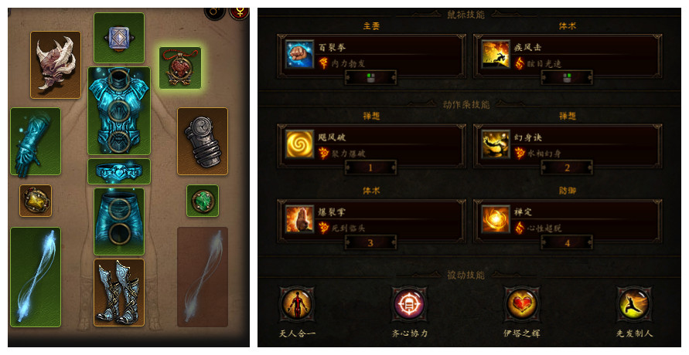Select the green gem ring slot
The image size is (689, 355).
(203, 201)
